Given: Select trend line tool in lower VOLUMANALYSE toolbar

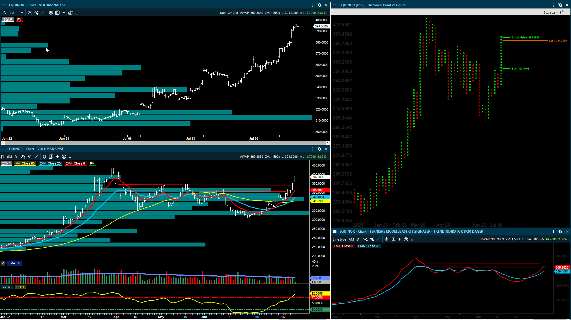Looking at the screenshot, I should tap(36, 157).
